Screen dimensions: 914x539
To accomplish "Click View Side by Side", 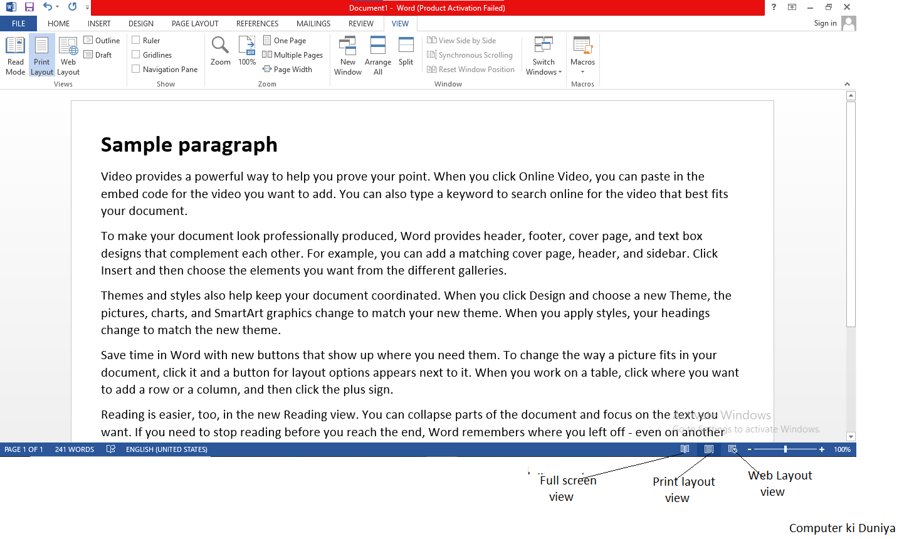I will [461, 40].
